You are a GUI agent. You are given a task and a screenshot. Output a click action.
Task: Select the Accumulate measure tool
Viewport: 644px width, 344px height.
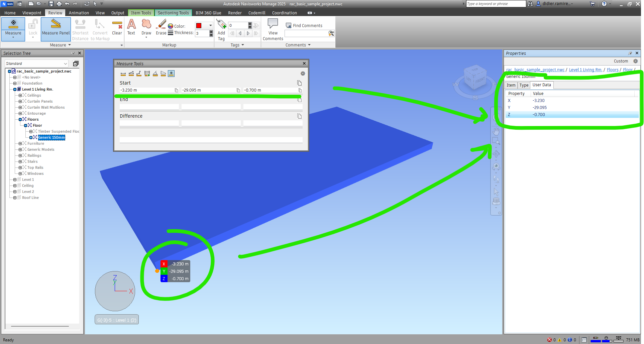coord(147,74)
